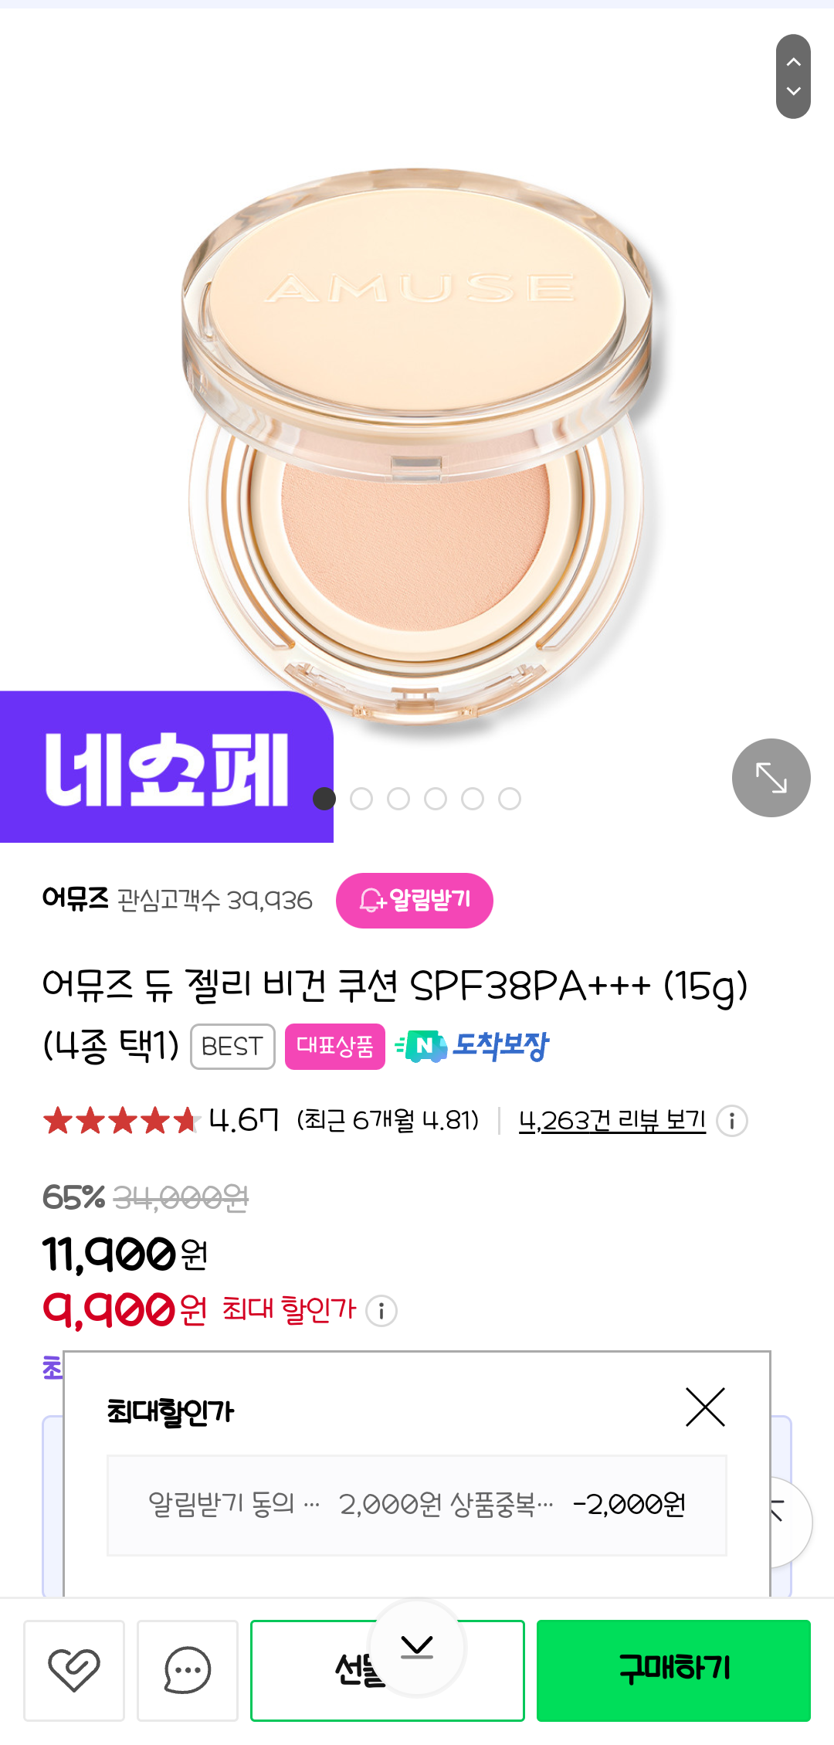Viewport: 834px width, 1745px height.
Task: Close the 최대할인가 popup
Action: 705,1407
